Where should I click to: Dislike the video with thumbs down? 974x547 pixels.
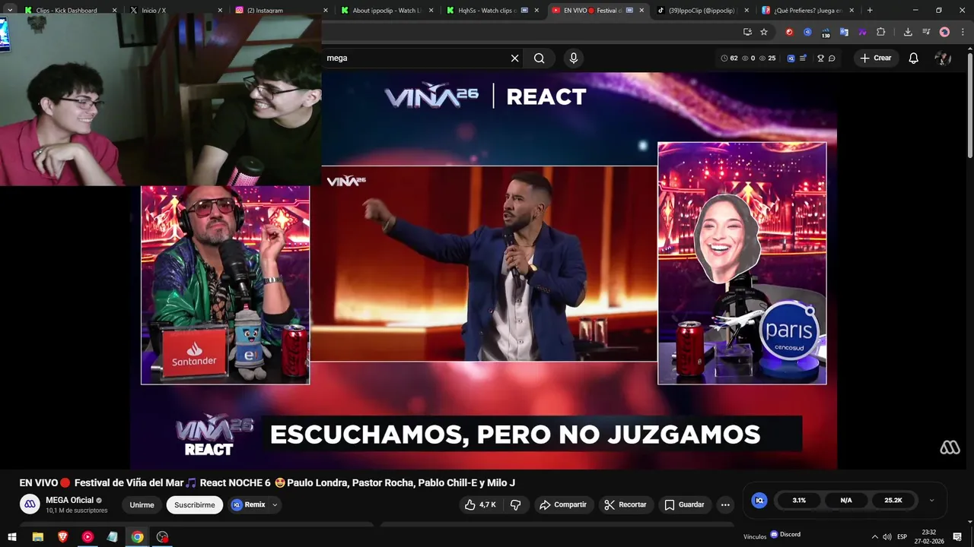515,504
